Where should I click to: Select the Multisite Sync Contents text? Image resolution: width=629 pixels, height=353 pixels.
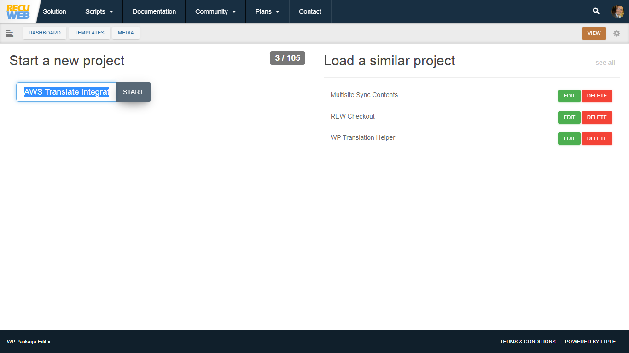[364, 95]
